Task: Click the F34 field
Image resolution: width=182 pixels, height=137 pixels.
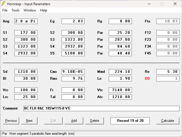Action: click(x=168, y=46)
